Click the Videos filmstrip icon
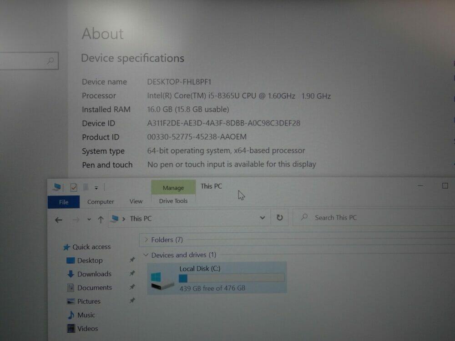 tap(71, 328)
